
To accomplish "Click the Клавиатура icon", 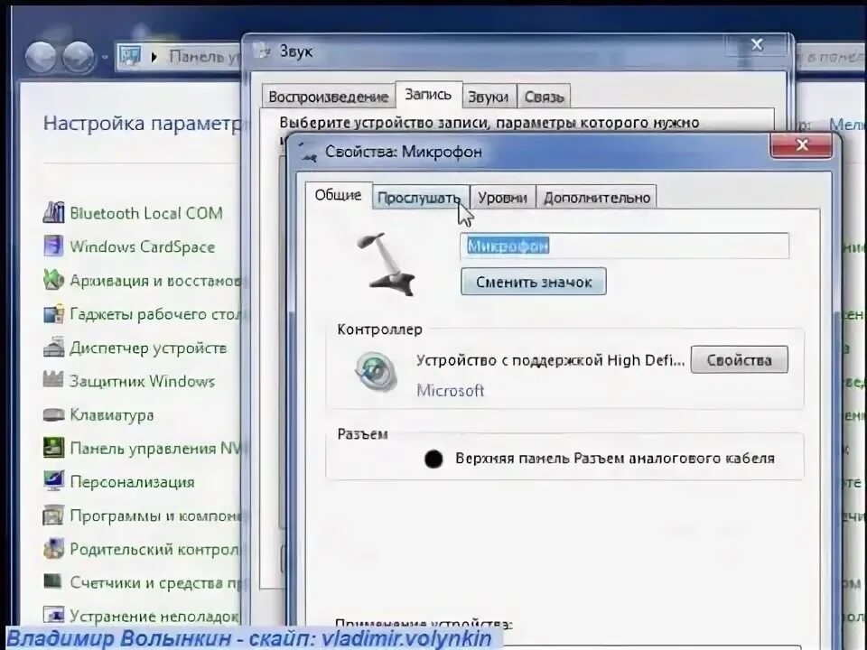I will [53, 414].
